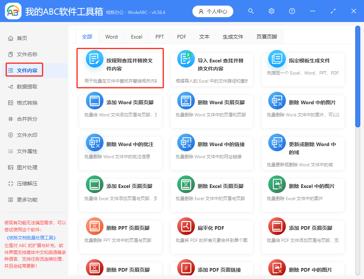Open the 删除 PPT 页眉页脚 tool
Image resolution: width=364 pixels, height=279 pixels.
tap(121, 237)
